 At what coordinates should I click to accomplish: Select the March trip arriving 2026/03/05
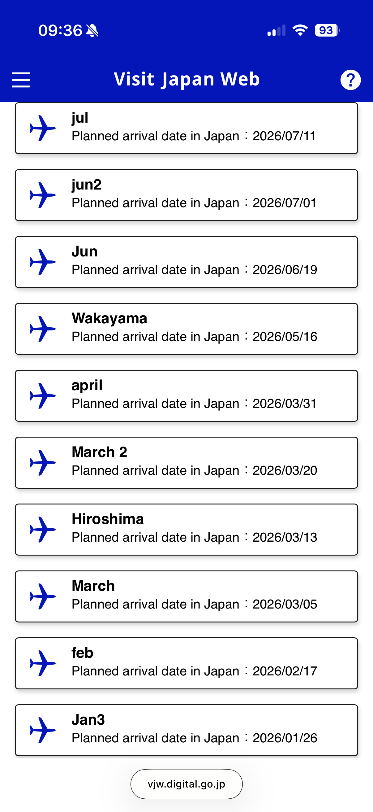tap(186, 596)
